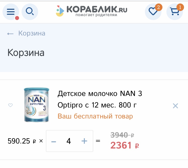Go to the Кораблик.ru home logo
The image size is (188, 168).
(91, 11)
